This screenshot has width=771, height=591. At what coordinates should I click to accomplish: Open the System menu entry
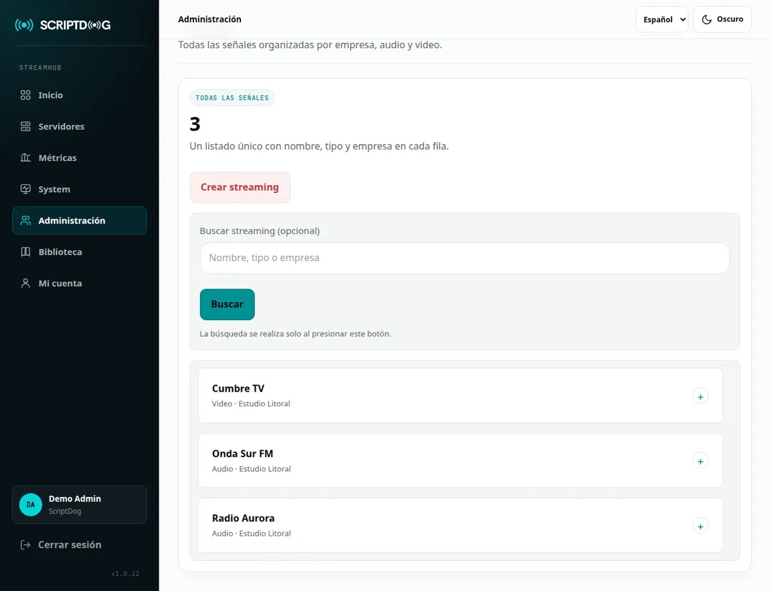coord(80,189)
